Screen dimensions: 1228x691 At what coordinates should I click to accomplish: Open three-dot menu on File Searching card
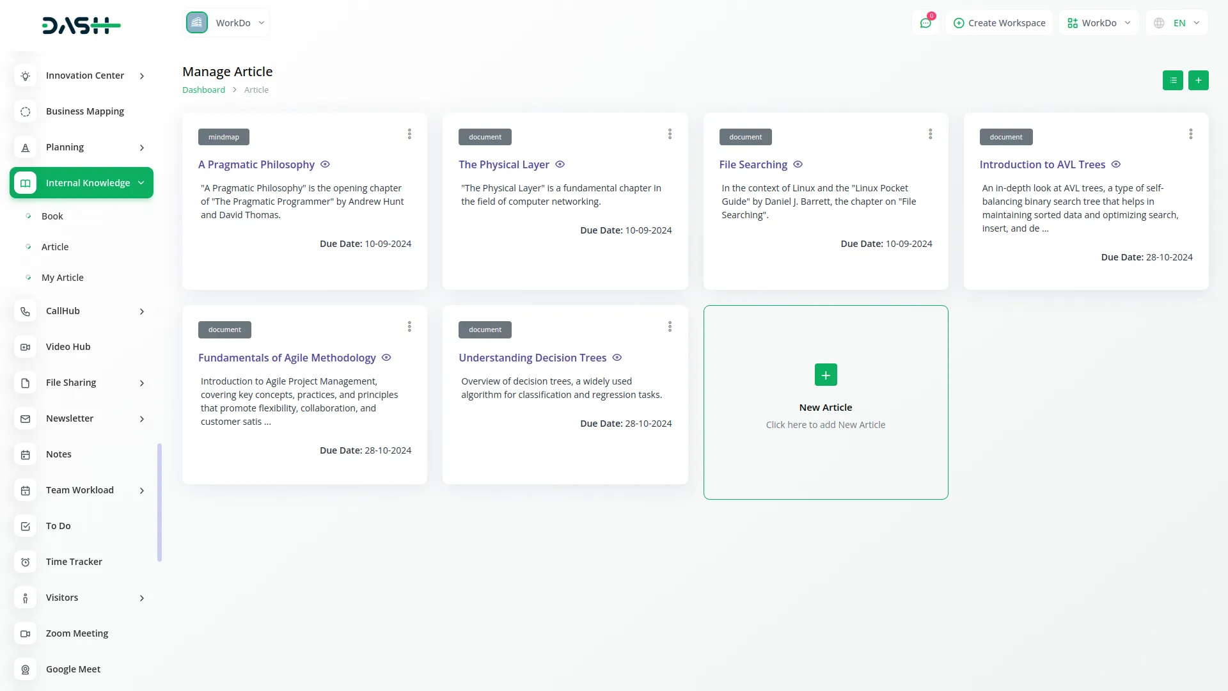tap(930, 134)
